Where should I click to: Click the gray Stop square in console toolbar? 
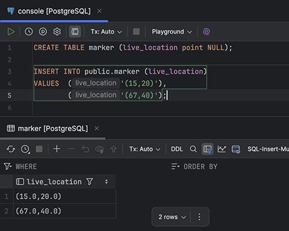136,32
